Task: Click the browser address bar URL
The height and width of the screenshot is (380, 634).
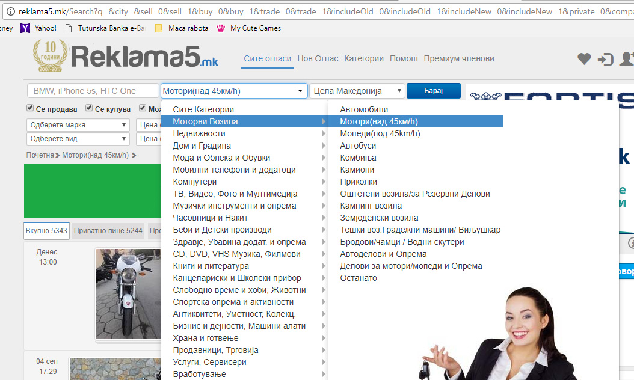Action: [x=324, y=11]
